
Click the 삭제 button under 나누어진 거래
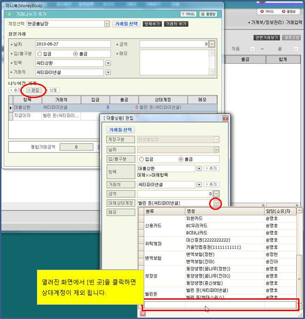pyautogui.click(x=51, y=90)
